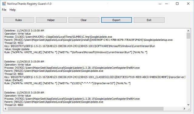Viewport: 194px width, 114px height.
Task: Click the Key line's 'S-1-5-21-1672648123-1983361434-2431238425-1001_CLASSES' SID text
Action: pos(69,77)
